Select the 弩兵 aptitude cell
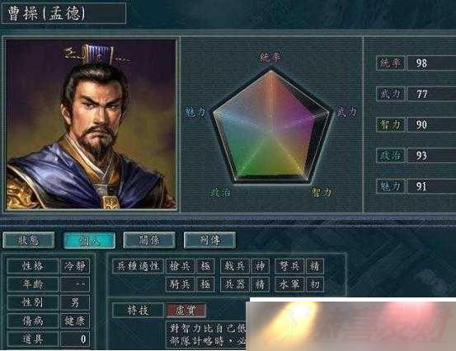This screenshot has height=351, width=456. [x=289, y=266]
